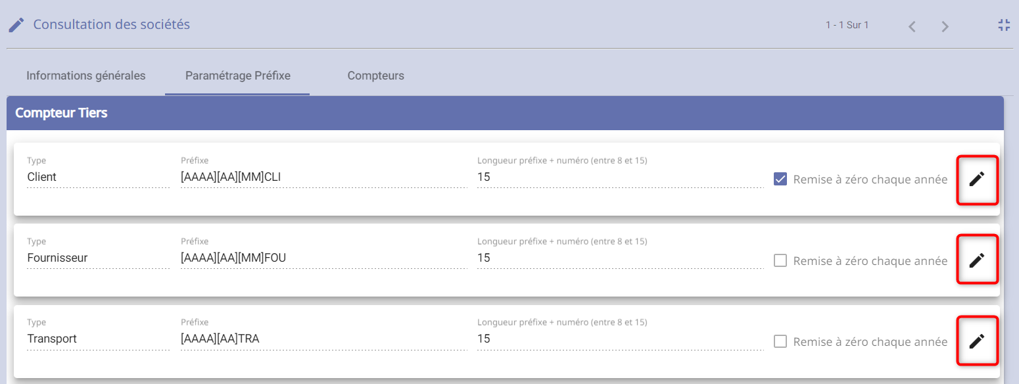Enable Remise à zéro for Fournisseur

click(780, 260)
